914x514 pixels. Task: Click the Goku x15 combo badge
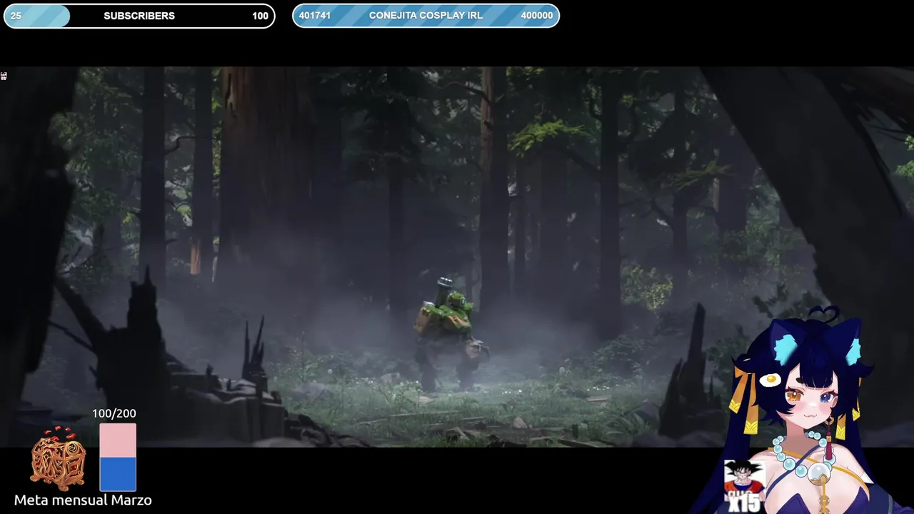pyautogui.click(x=744, y=486)
